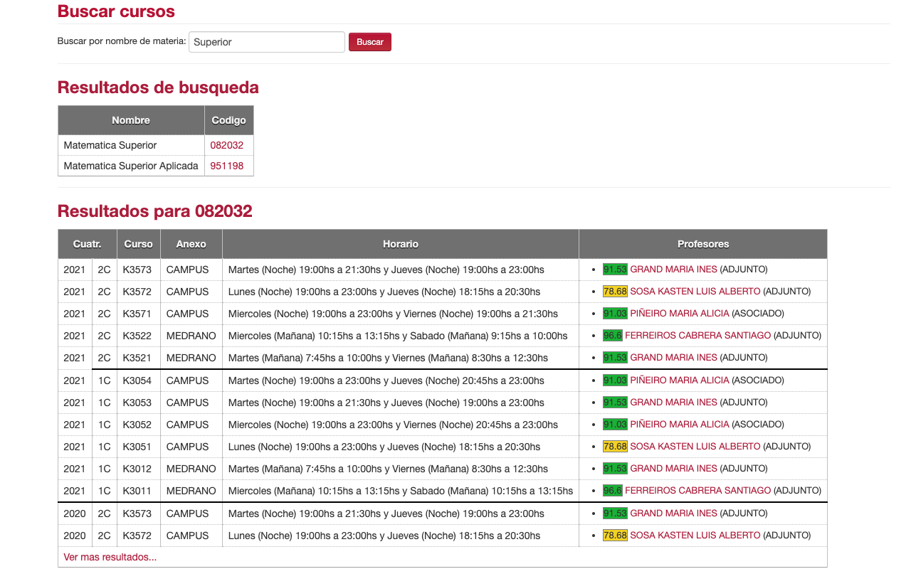Select Matematica Superior Aplicada table row
Screen dimensions: 911x569
click(131, 166)
